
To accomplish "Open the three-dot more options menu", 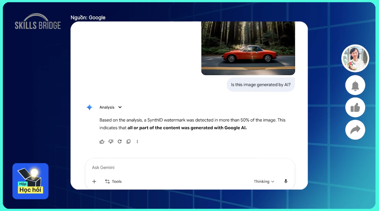I will [x=137, y=142].
